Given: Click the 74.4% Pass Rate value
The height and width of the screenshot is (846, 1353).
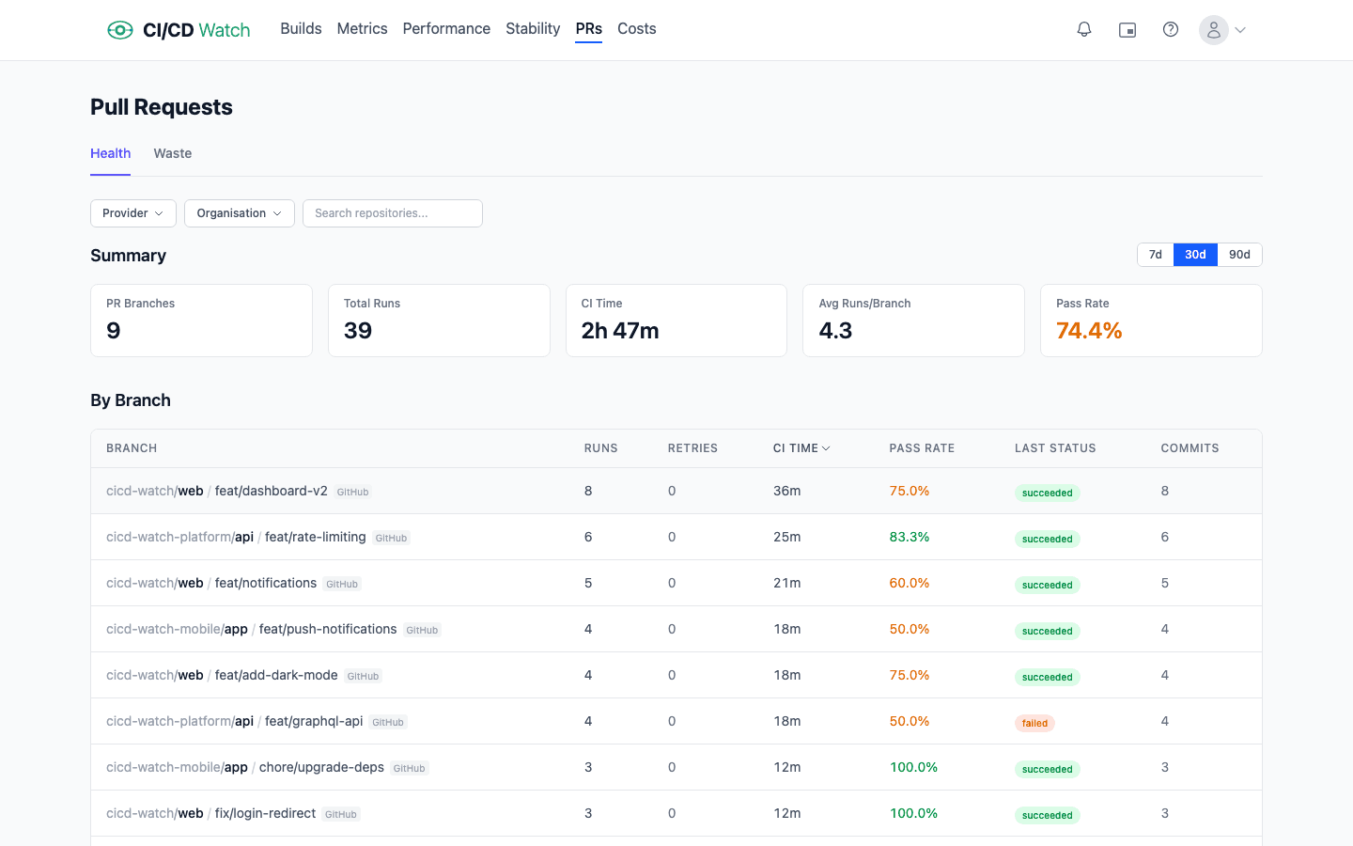Looking at the screenshot, I should (1089, 330).
